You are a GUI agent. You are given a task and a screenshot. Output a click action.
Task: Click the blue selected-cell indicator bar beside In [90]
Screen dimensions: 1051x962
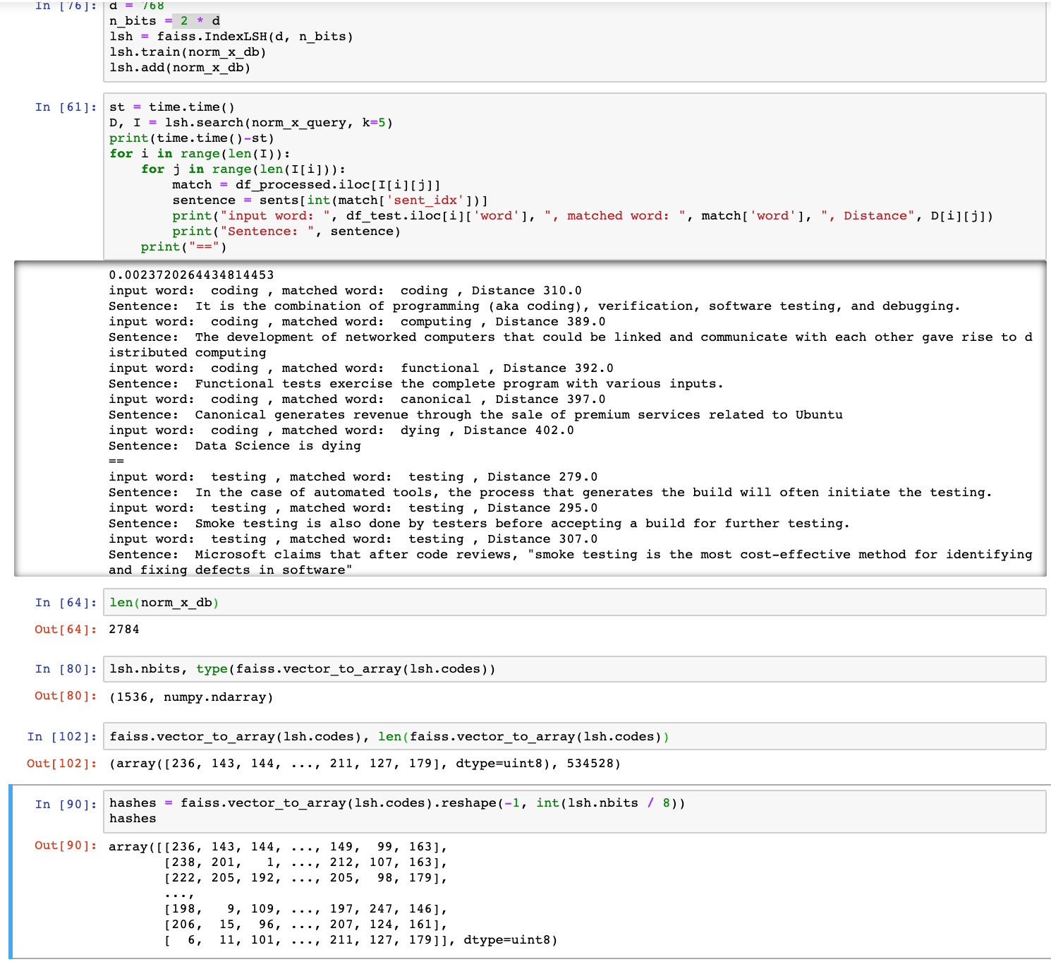pos(11,871)
